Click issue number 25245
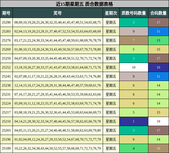Image resolution: width=169 pixels, height=153 pixels. click(6, 76)
